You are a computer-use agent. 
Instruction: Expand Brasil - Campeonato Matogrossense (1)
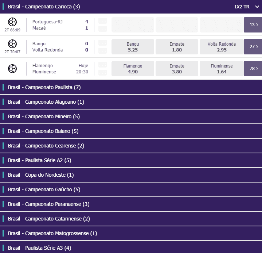(x=131, y=233)
